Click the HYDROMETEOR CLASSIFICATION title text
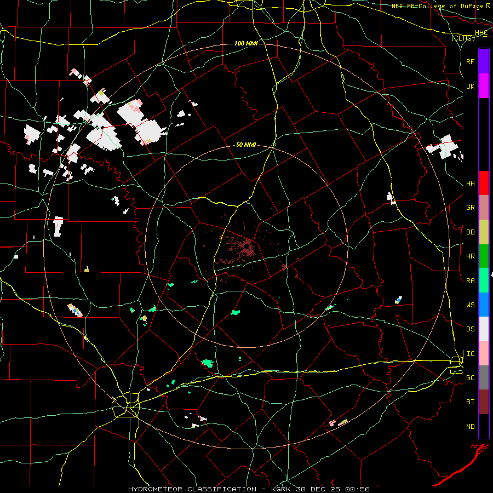Screen dimensions: 493x493 tap(192, 489)
